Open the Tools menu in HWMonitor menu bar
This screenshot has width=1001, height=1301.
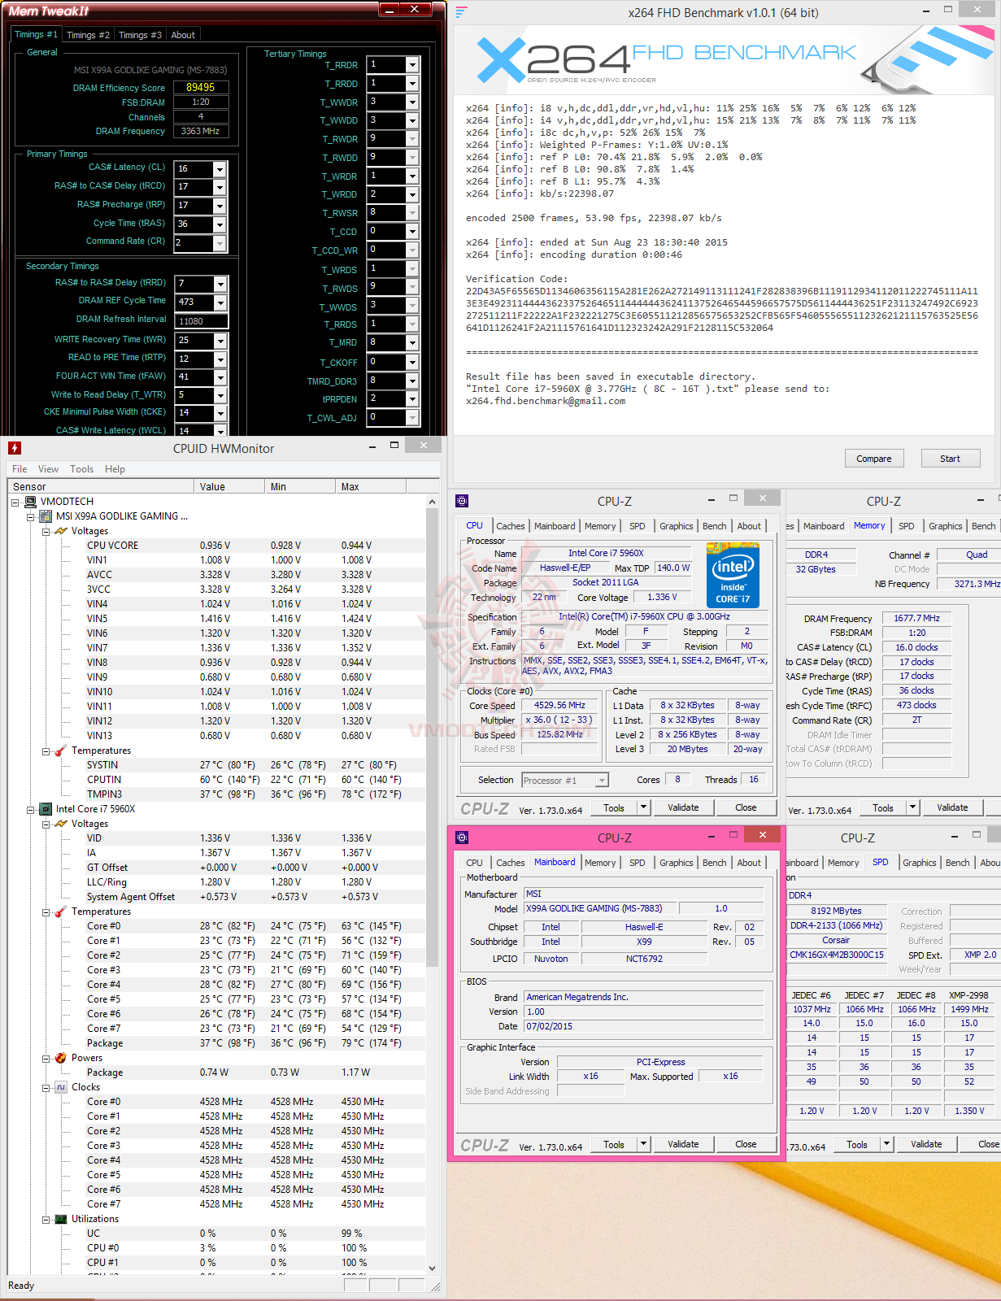pos(81,469)
